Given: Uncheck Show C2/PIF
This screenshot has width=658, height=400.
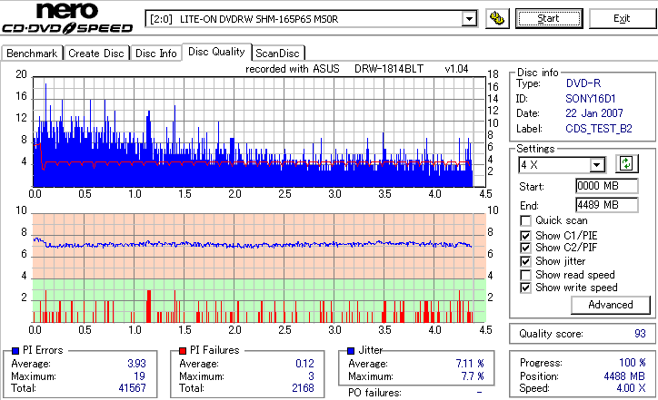Looking at the screenshot, I should pyautogui.click(x=525, y=248).
